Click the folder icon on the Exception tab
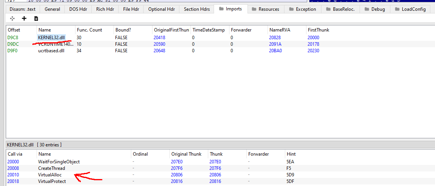This screenshot has width=435, height=186. pos(291,9)
